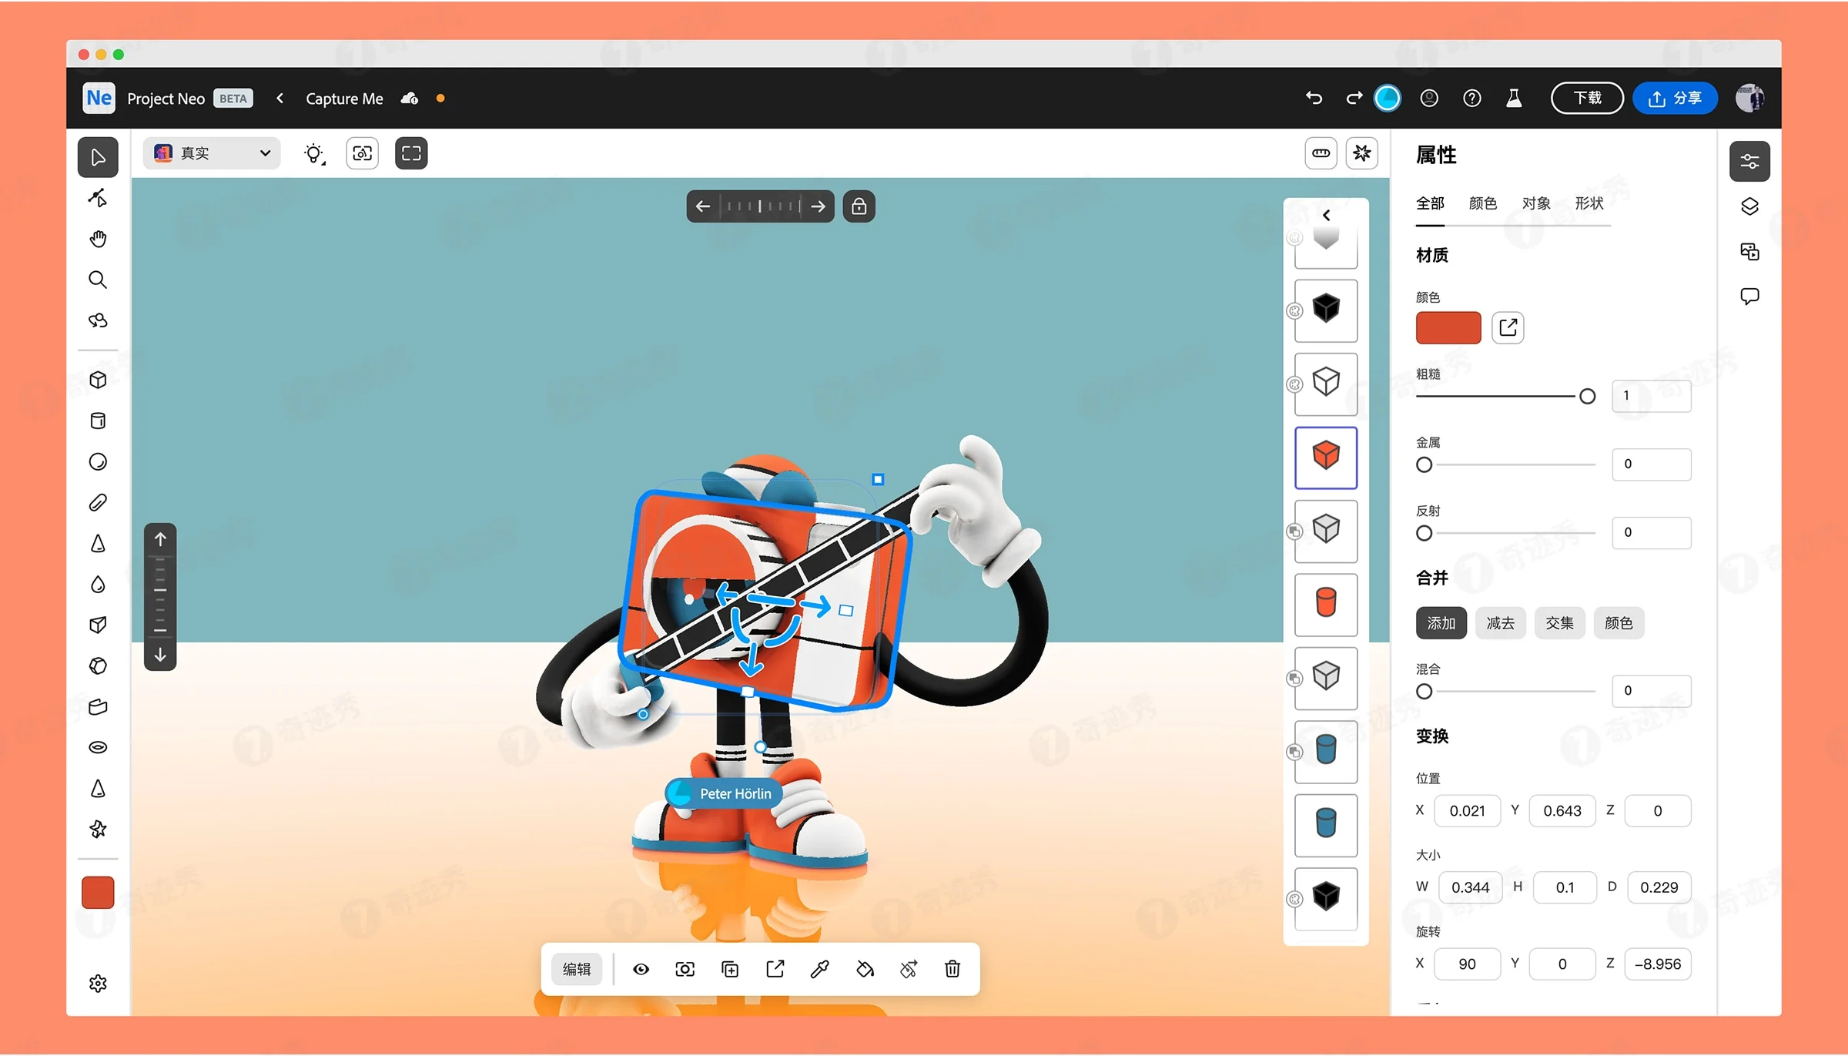The image size is (1848, 1056).
Task: Click the 下载 download button
Action: (x=1586, y=98)
